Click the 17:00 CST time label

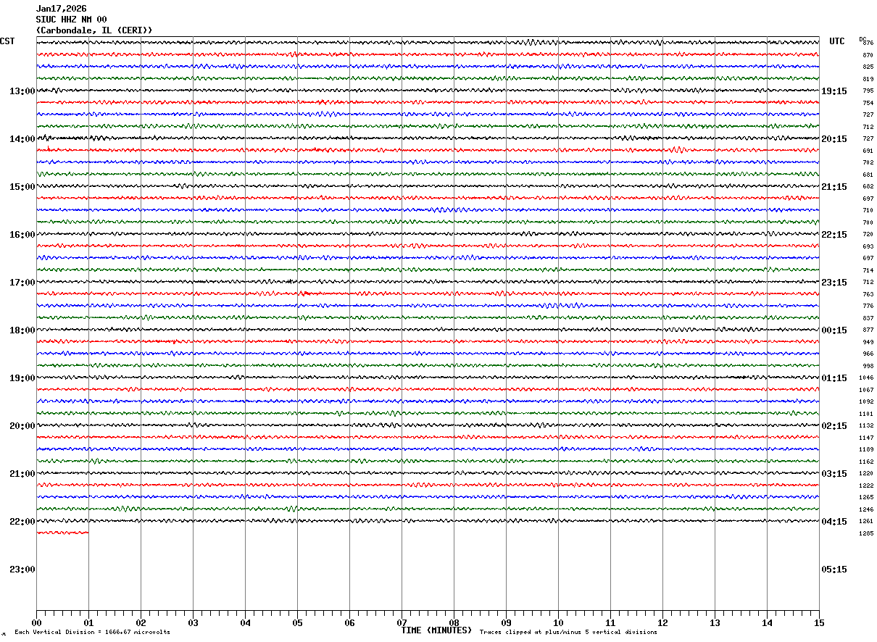click(22, 283)
